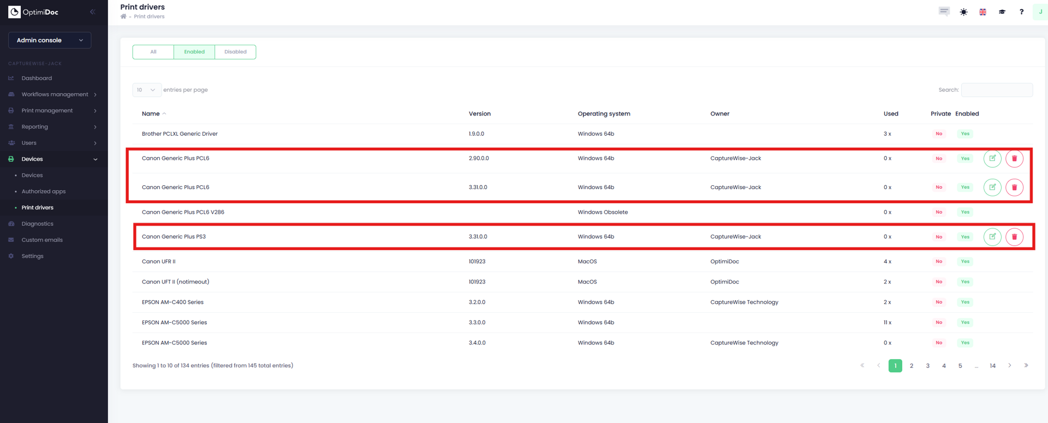Edit Canon Generic Plus PCL6 version 2.90.0.0
Image resolution: width=1048 pixels, height=423 pixels.
(992, 159)
